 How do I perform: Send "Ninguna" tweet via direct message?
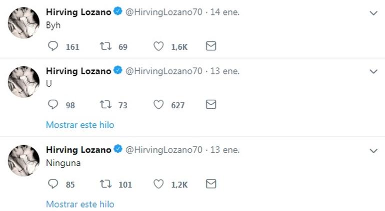(211, 184)
